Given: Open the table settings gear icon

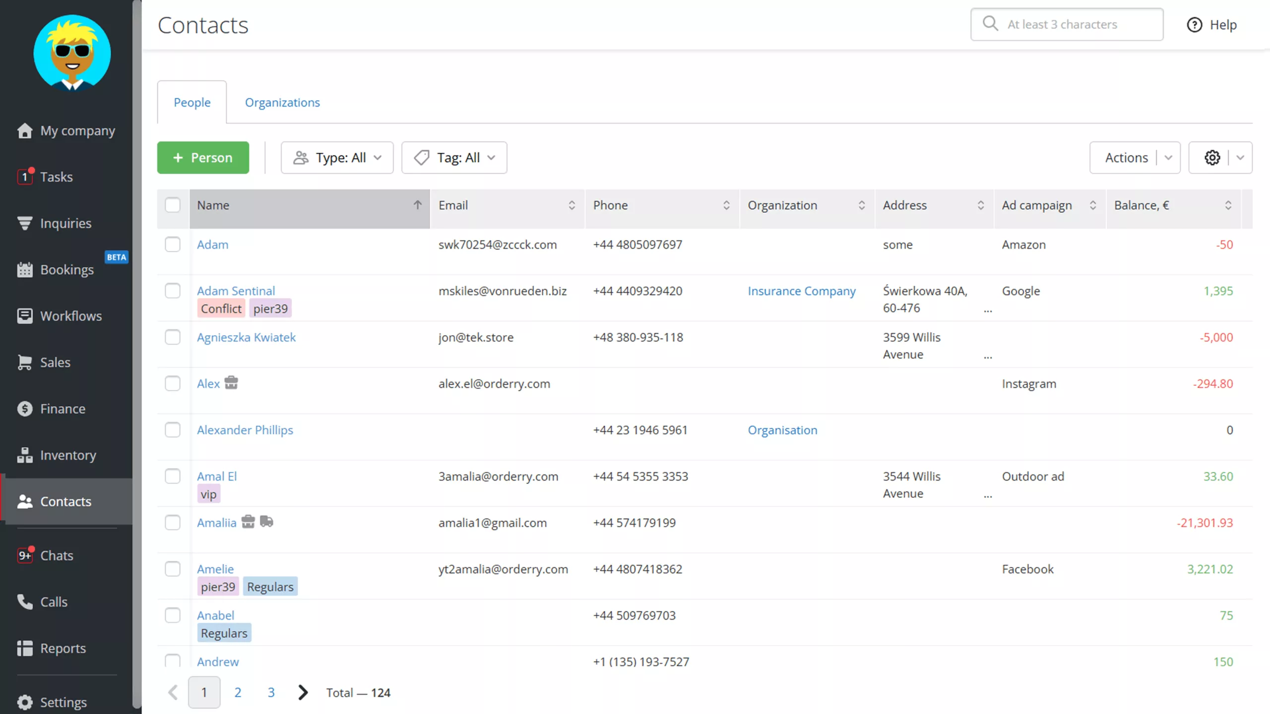Looking at the screenshot, I should [x=1212, y=158].
